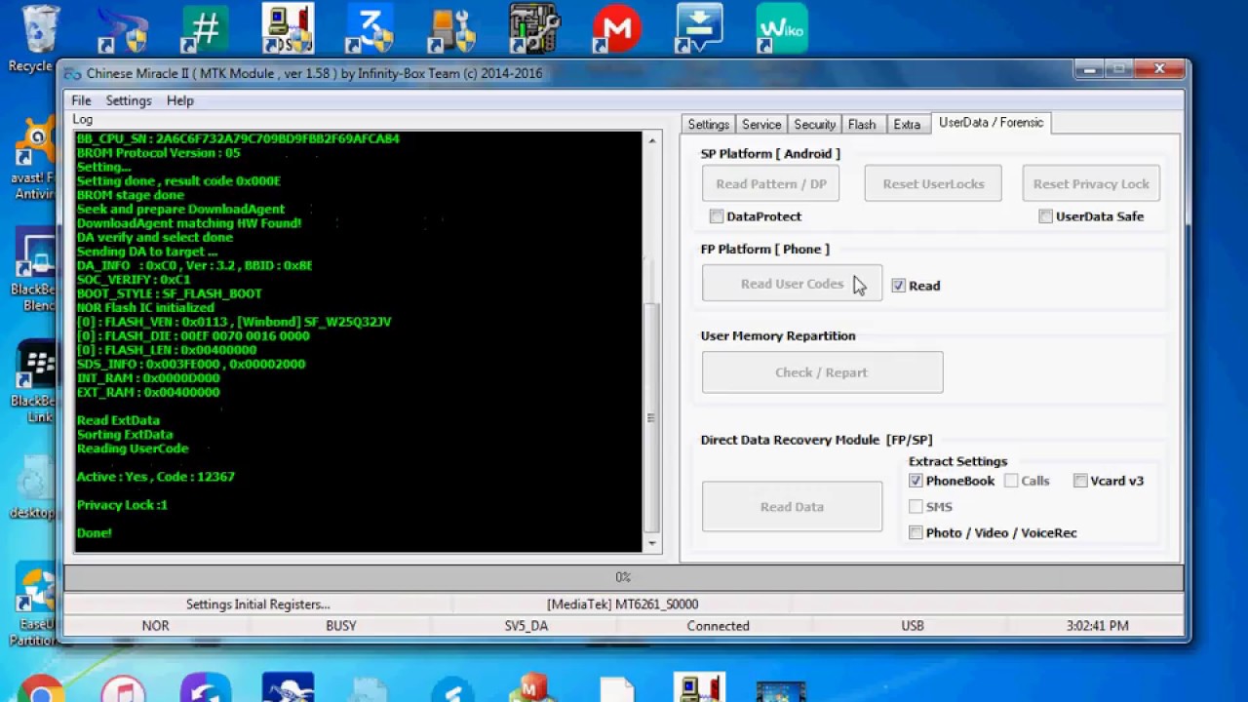Click the 'Done!' log line
The image size is (1248, 702).
[x=95, y=533]
